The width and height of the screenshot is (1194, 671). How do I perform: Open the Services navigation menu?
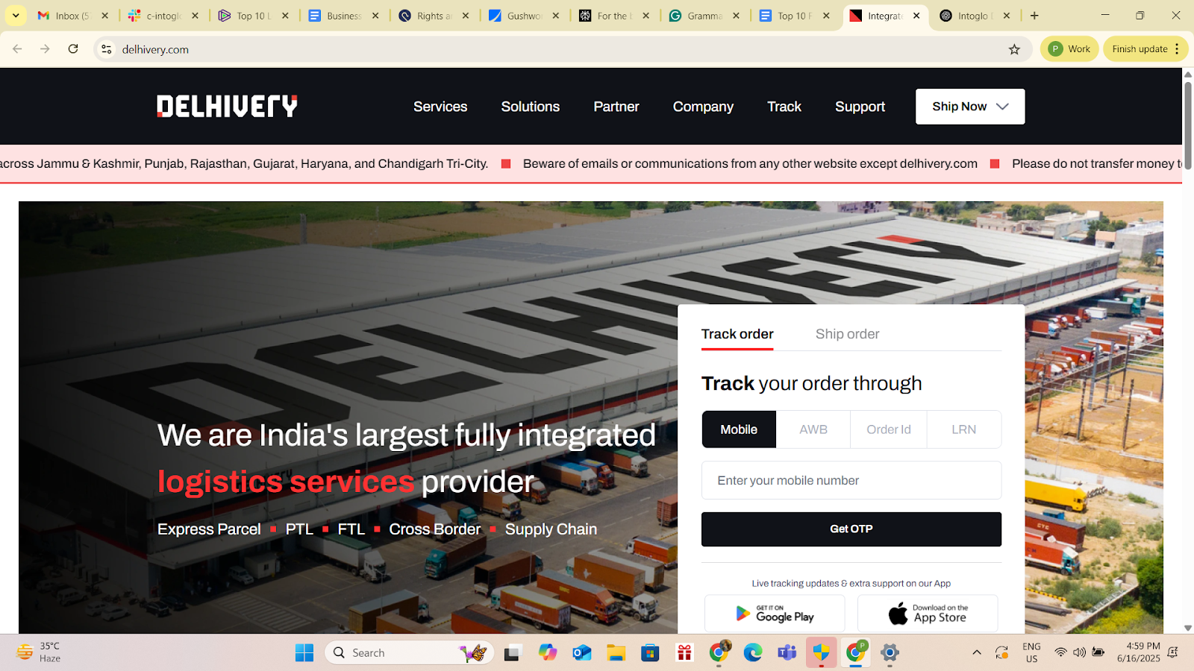440,107
